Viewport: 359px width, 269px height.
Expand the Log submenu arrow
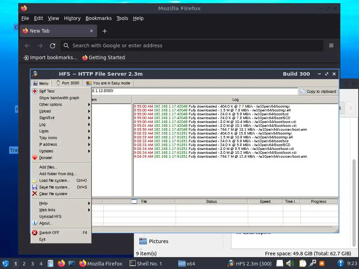pyautogui.click(x=89, y=124)
